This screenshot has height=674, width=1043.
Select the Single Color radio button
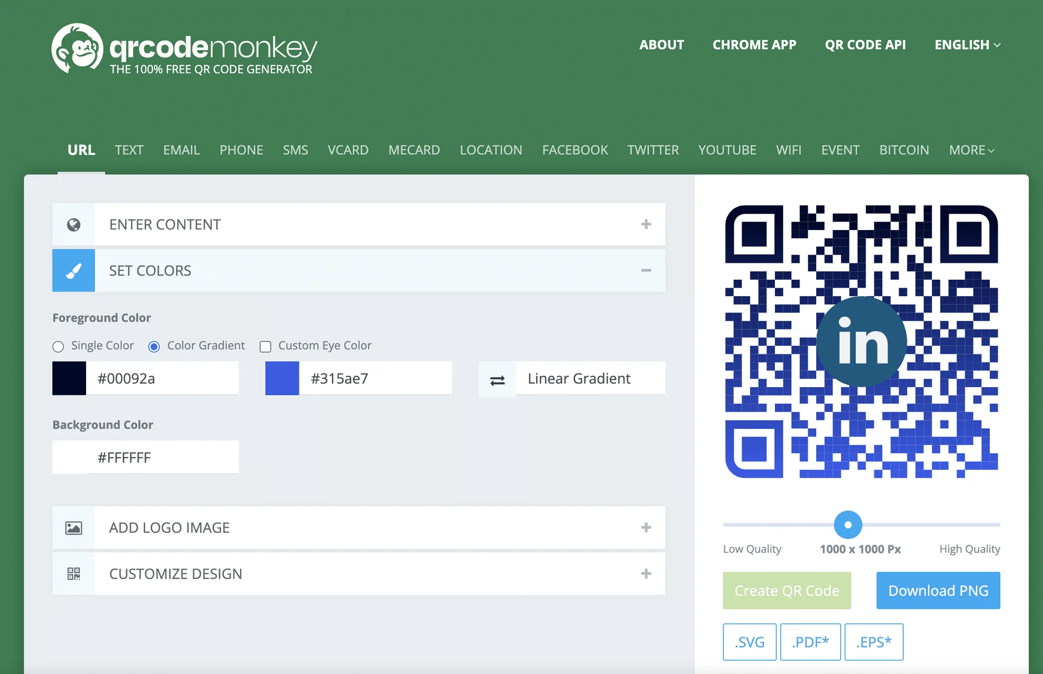click(x=58, y=346)
